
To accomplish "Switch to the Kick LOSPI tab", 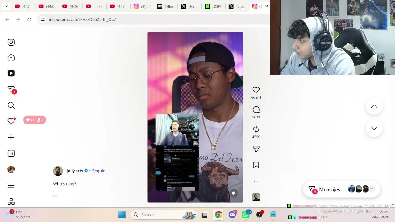I will tap(213, 6).
